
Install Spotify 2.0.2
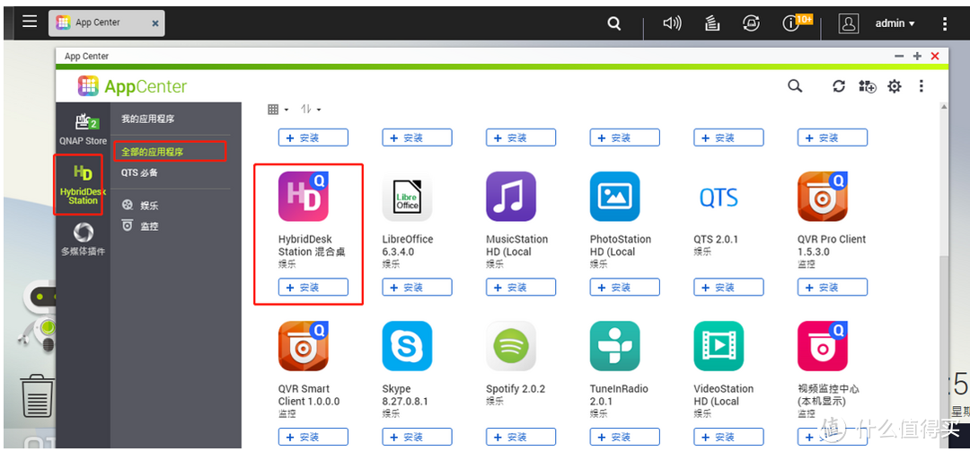click(x=521, y=437)
